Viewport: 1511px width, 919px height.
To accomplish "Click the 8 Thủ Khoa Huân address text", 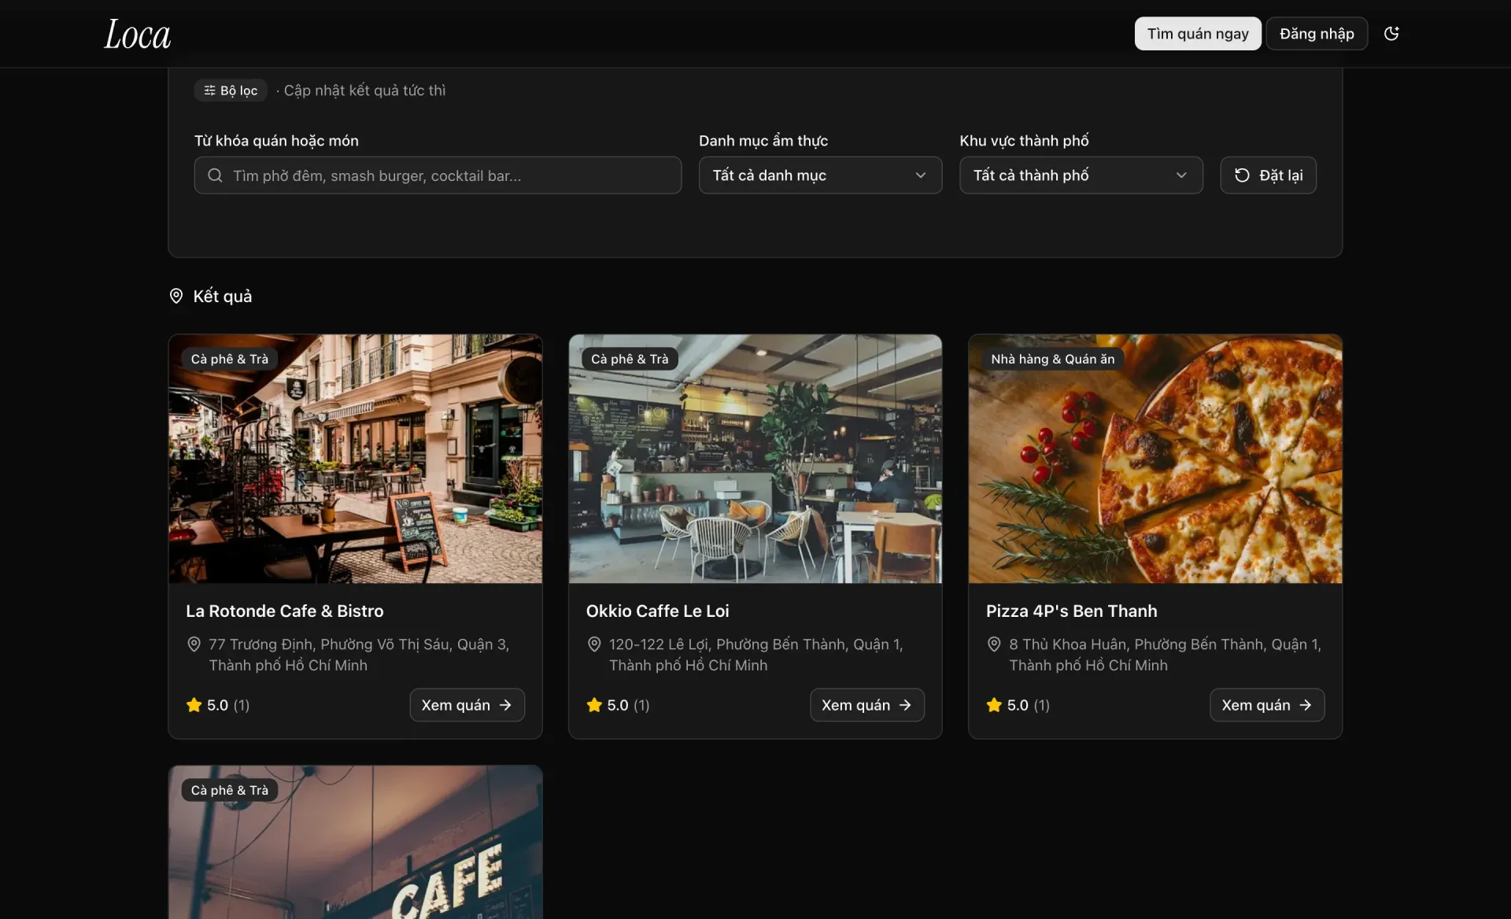I will 1165,655.
